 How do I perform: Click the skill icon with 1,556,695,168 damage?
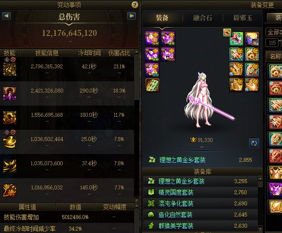[x=10, y=118]
